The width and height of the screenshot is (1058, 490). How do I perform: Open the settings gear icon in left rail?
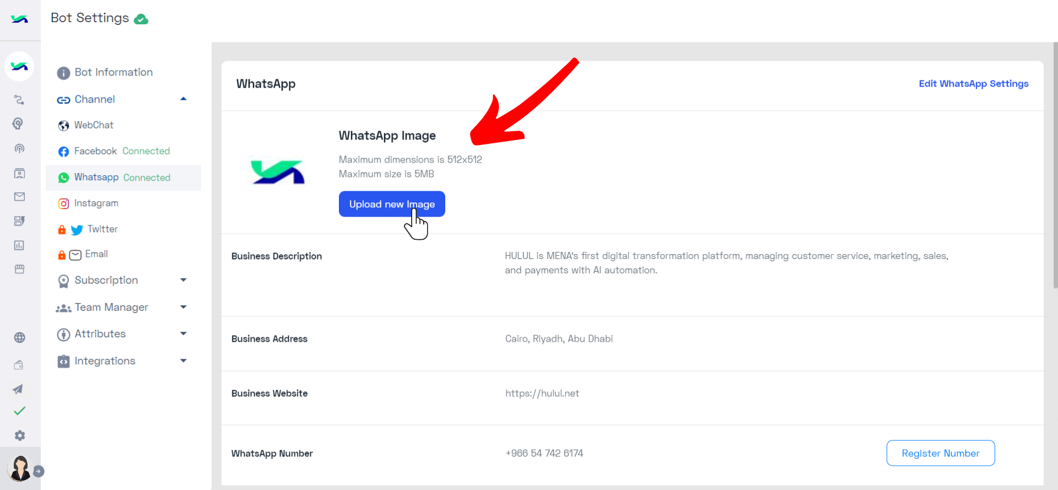(x=19, y=435)
